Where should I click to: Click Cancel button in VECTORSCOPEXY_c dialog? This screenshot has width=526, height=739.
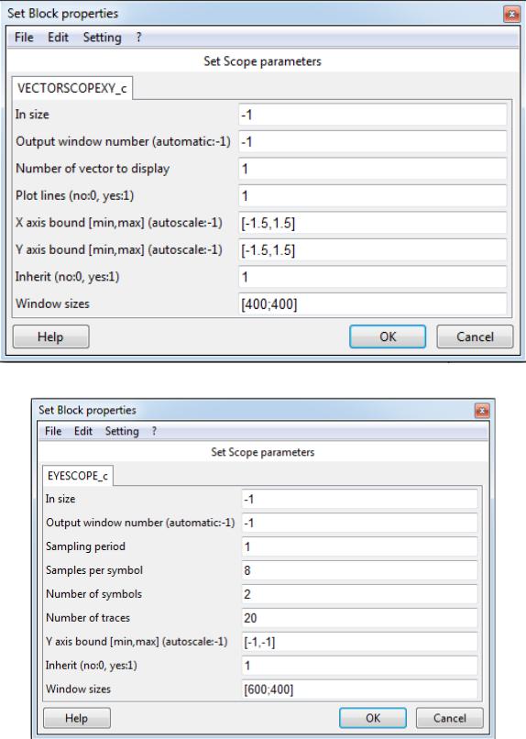(475, 336)
